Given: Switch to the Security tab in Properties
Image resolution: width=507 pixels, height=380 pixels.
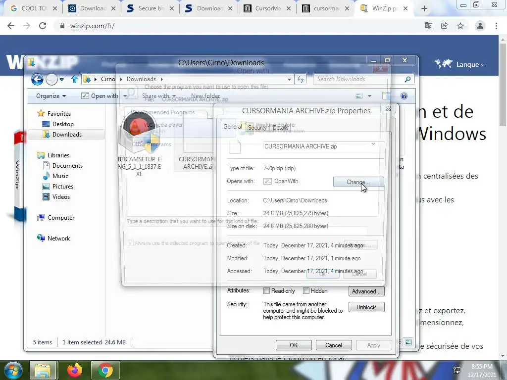Looking at the screenshot, I should [x=257, y=128].
